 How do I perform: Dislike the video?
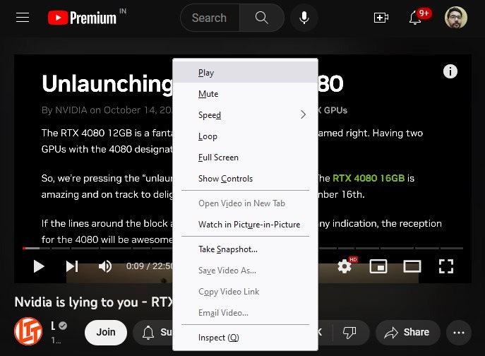[349, 333]
